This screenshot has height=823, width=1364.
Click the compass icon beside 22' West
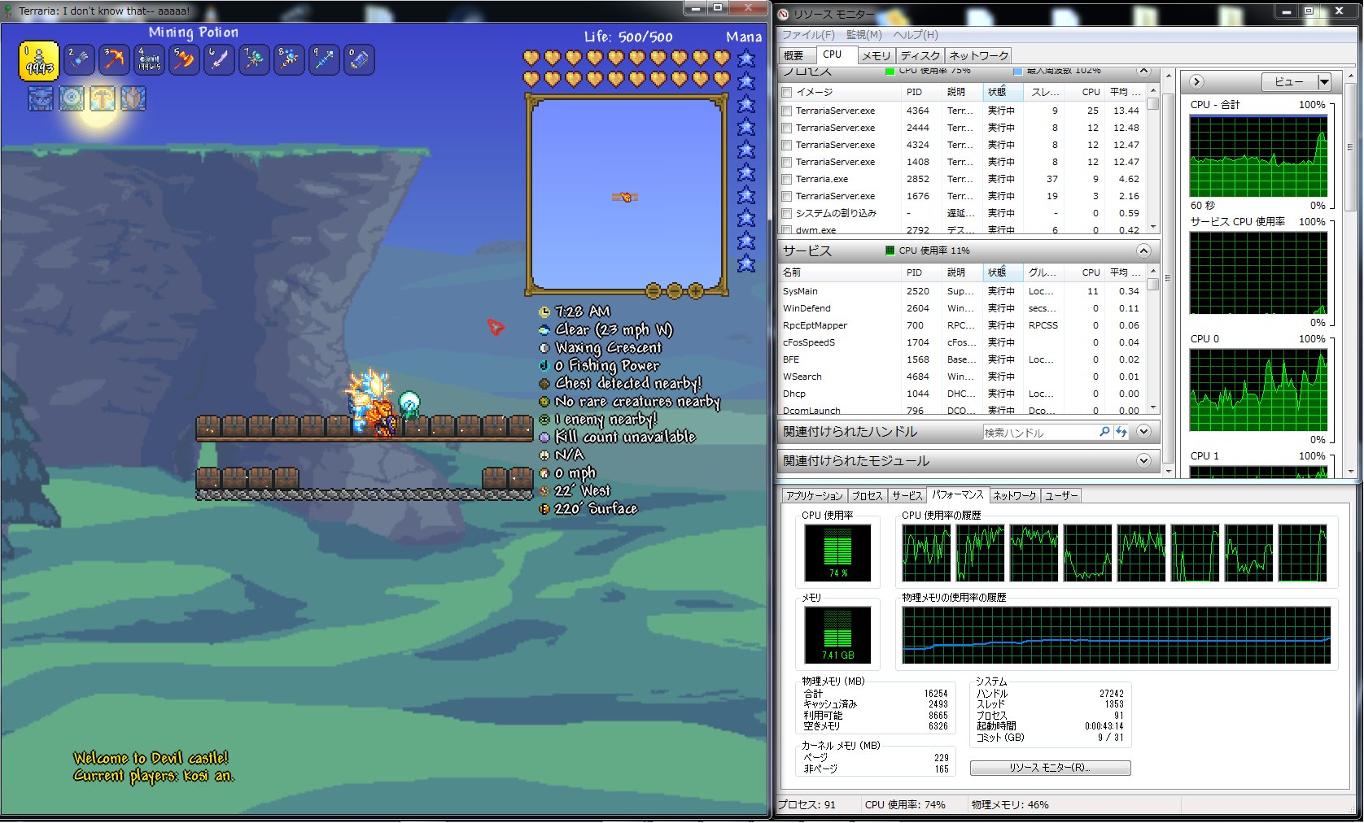[544, 490]
